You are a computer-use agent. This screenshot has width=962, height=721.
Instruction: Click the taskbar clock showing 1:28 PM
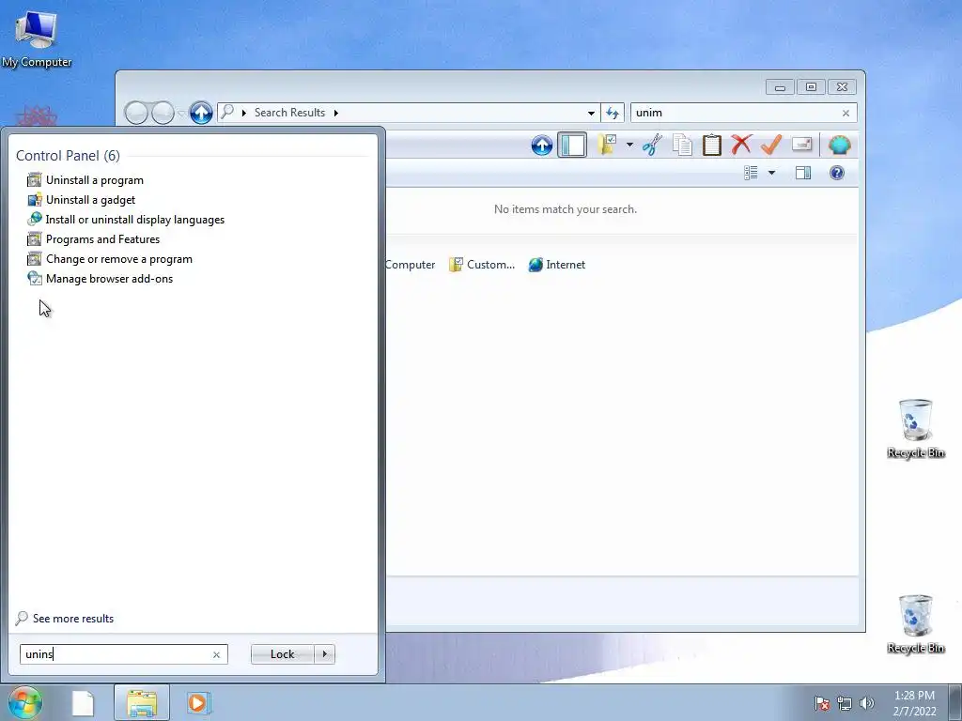pos(914,703)
